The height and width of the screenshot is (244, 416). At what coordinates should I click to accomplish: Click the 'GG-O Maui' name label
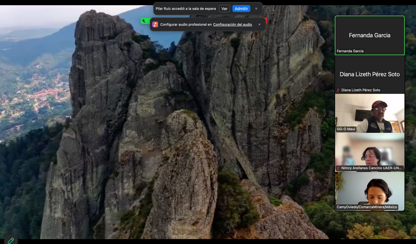click(x=346, y=129)
